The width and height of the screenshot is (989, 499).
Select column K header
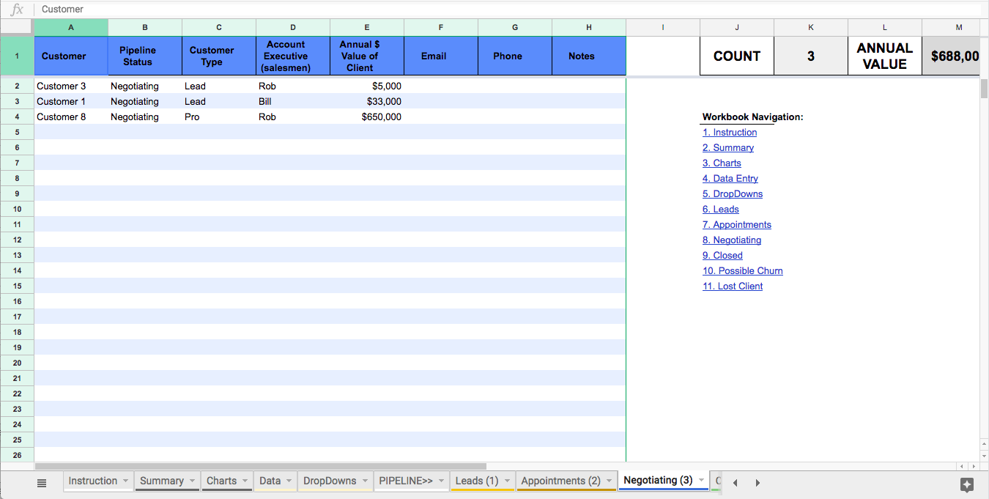click(x=811, y=27)
